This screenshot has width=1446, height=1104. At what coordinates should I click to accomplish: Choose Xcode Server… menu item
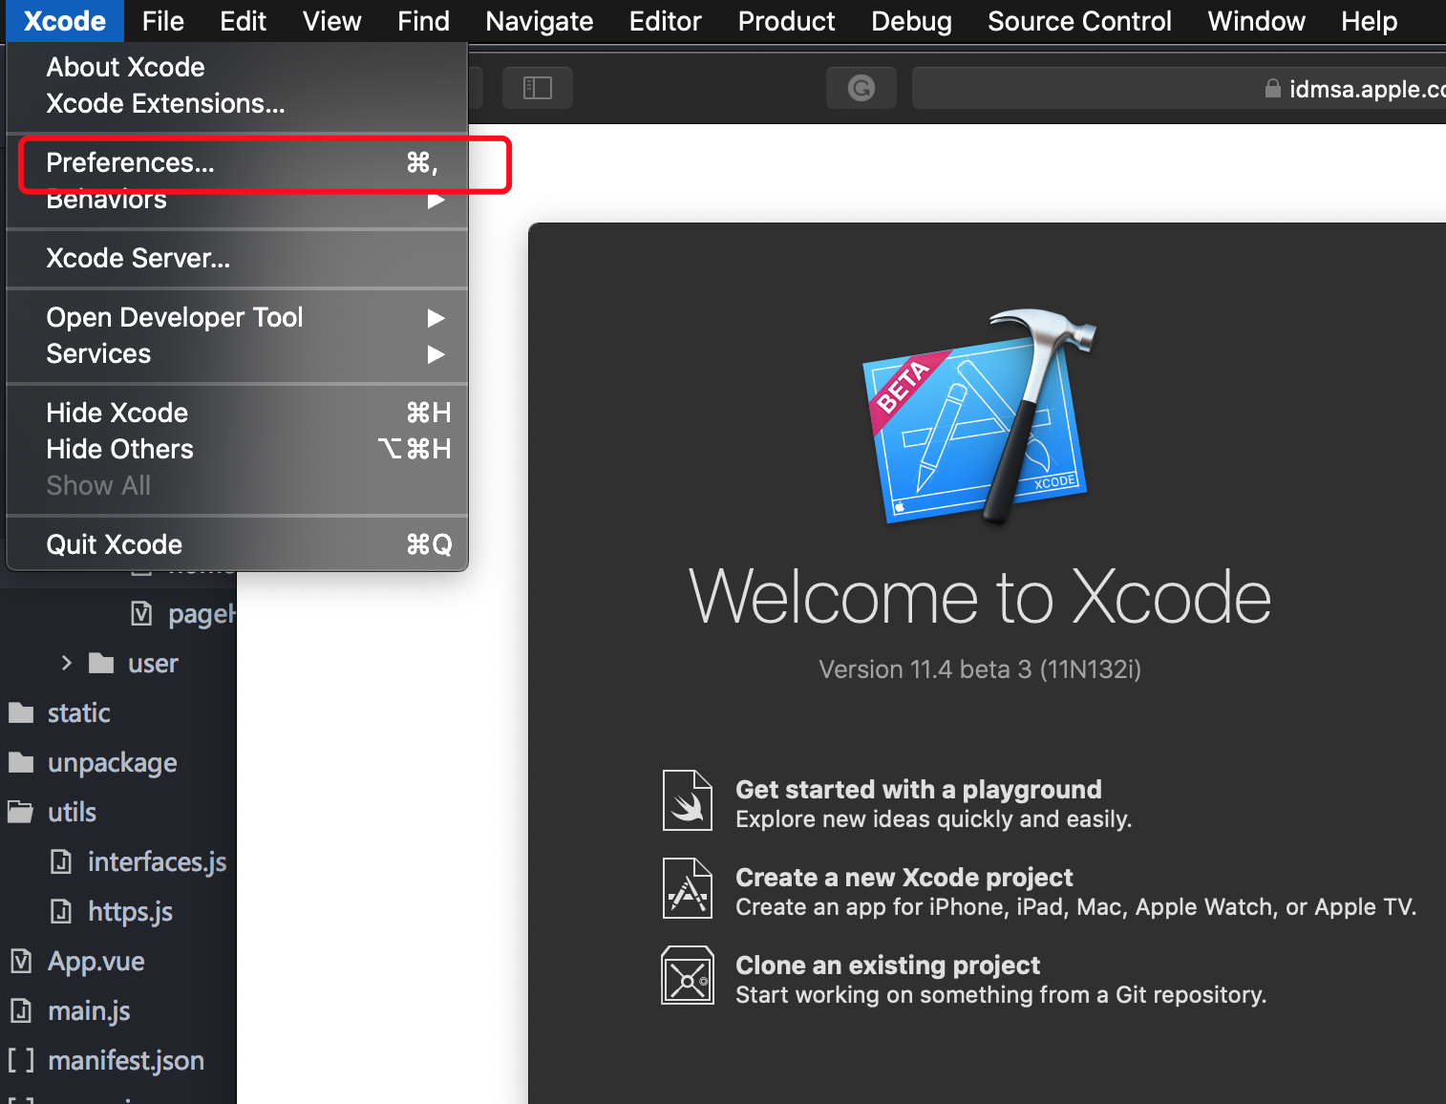[237, 258]
